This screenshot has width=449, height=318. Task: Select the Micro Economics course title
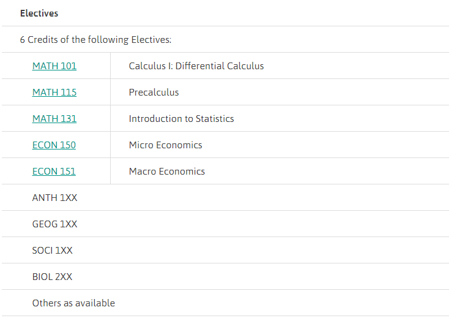pyautogui.click(x=165, y=145)
